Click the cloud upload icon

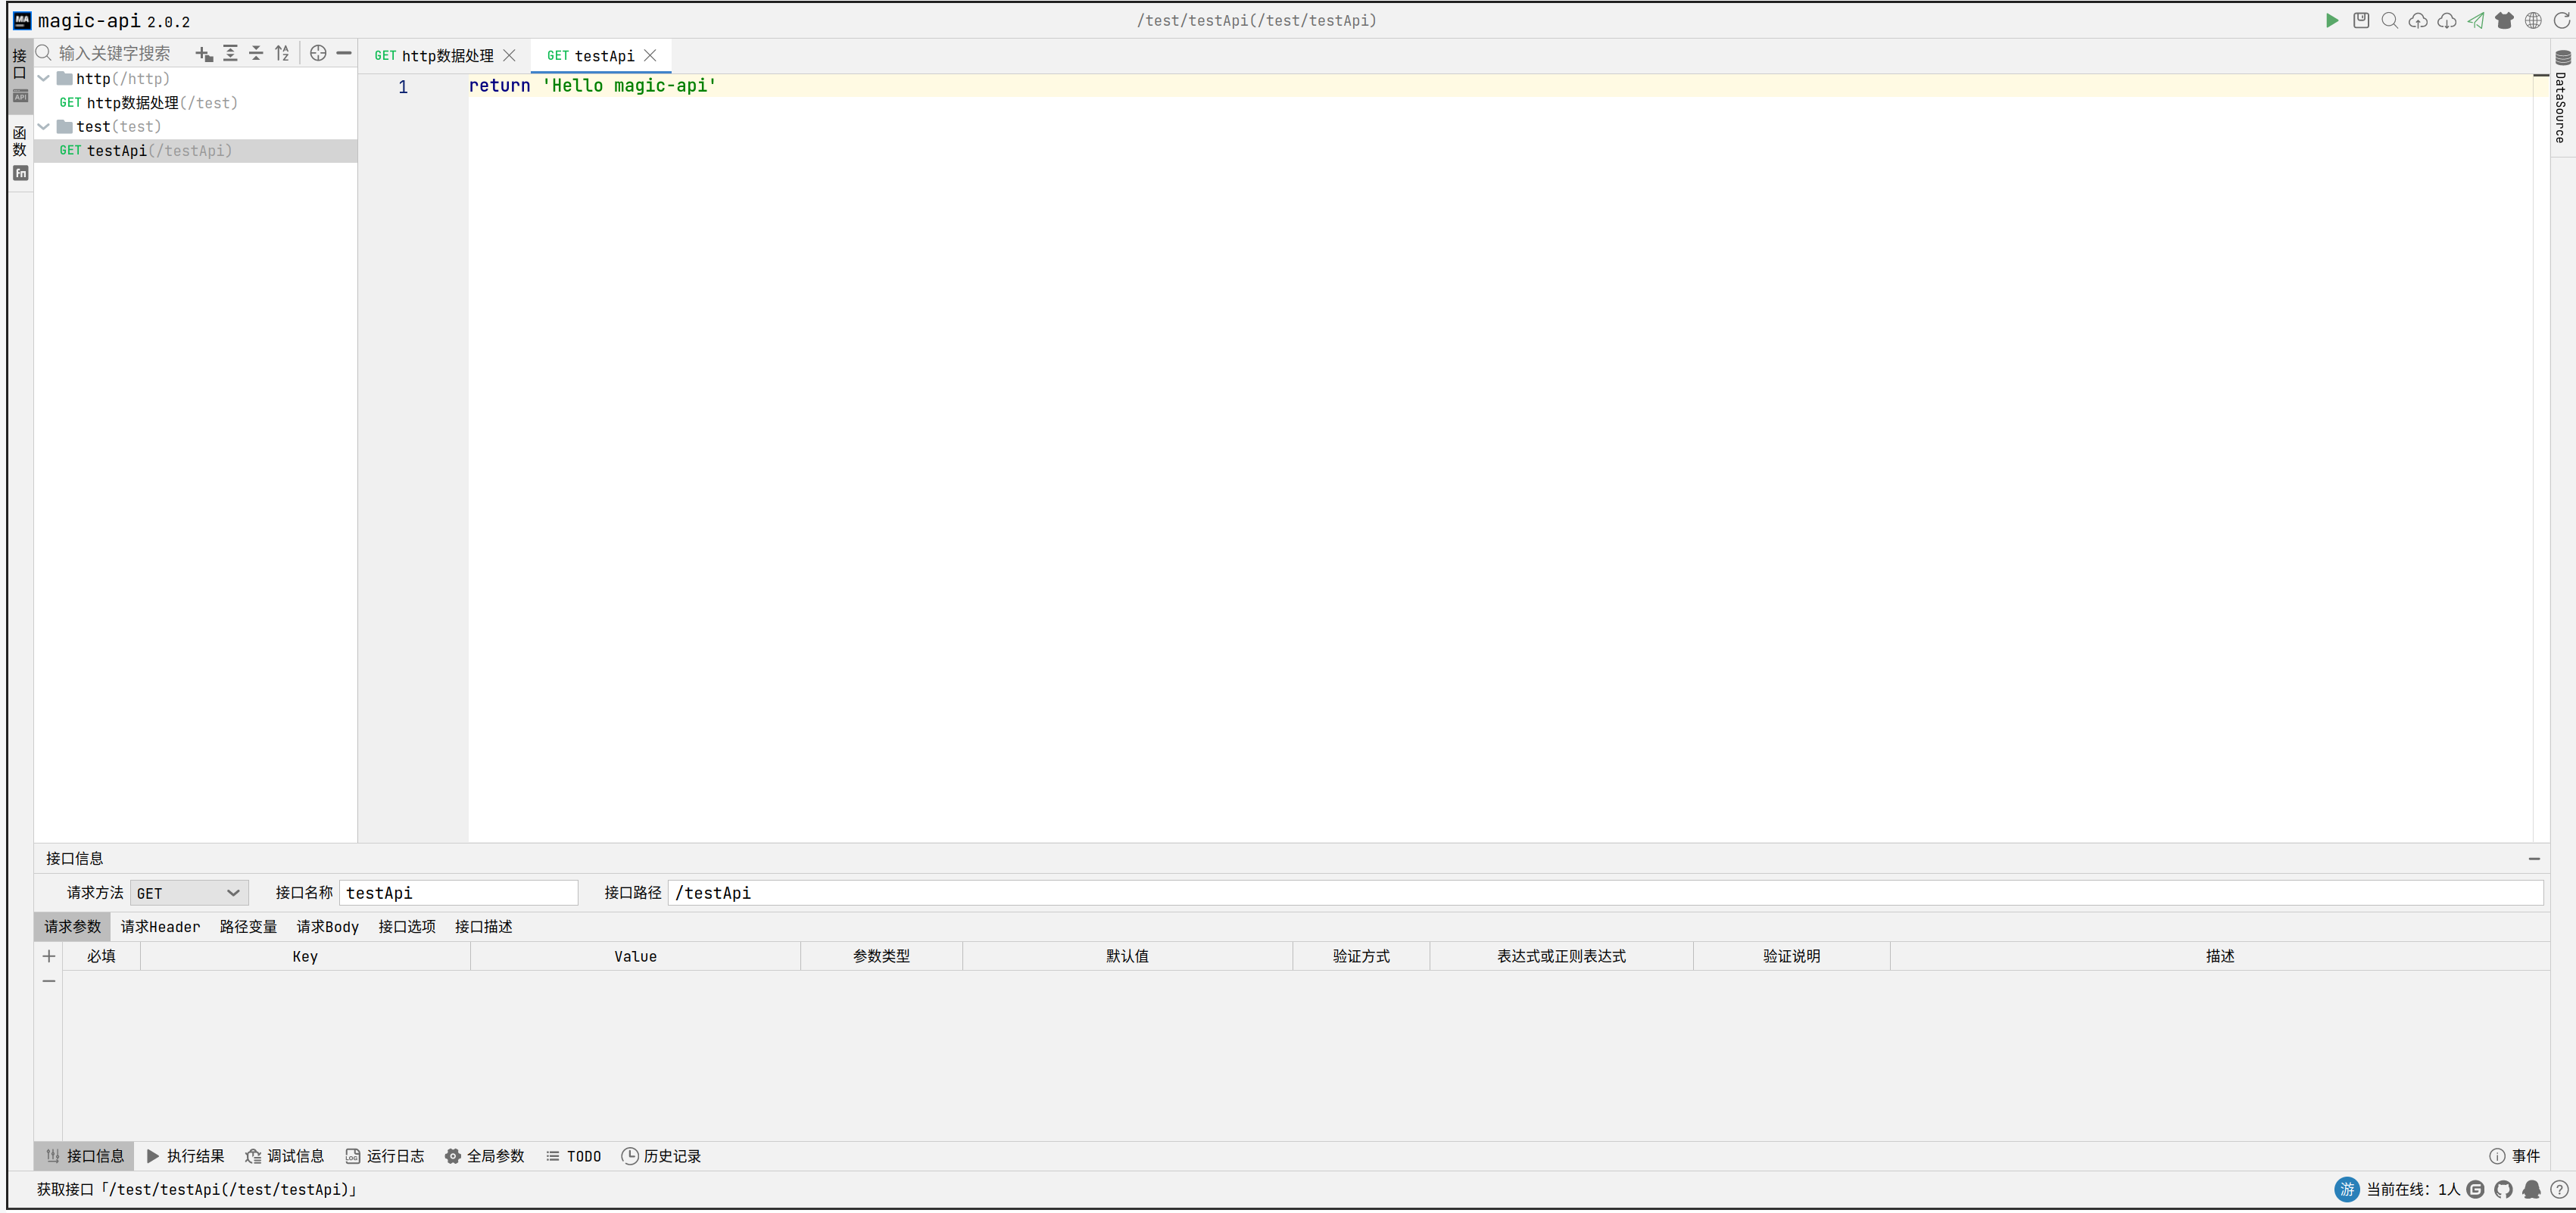[2418, 20]
